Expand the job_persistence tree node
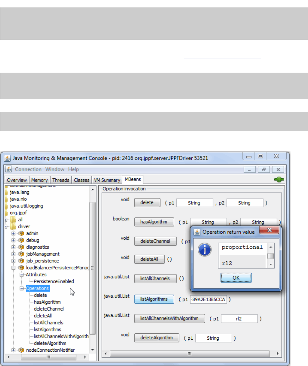 [13, 261]
